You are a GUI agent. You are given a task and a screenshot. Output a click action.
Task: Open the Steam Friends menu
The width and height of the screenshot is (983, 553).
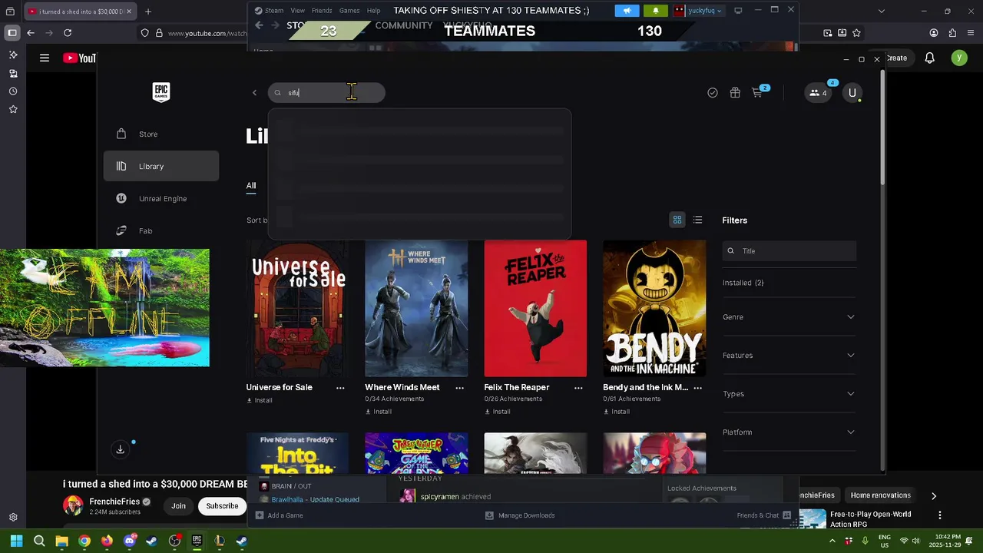click(x=322, y=11)
